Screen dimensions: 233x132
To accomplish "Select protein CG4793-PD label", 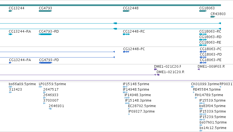I will [x=49, y=60].
